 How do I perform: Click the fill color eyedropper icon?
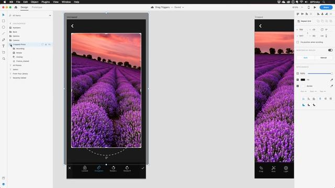point(331,80)
